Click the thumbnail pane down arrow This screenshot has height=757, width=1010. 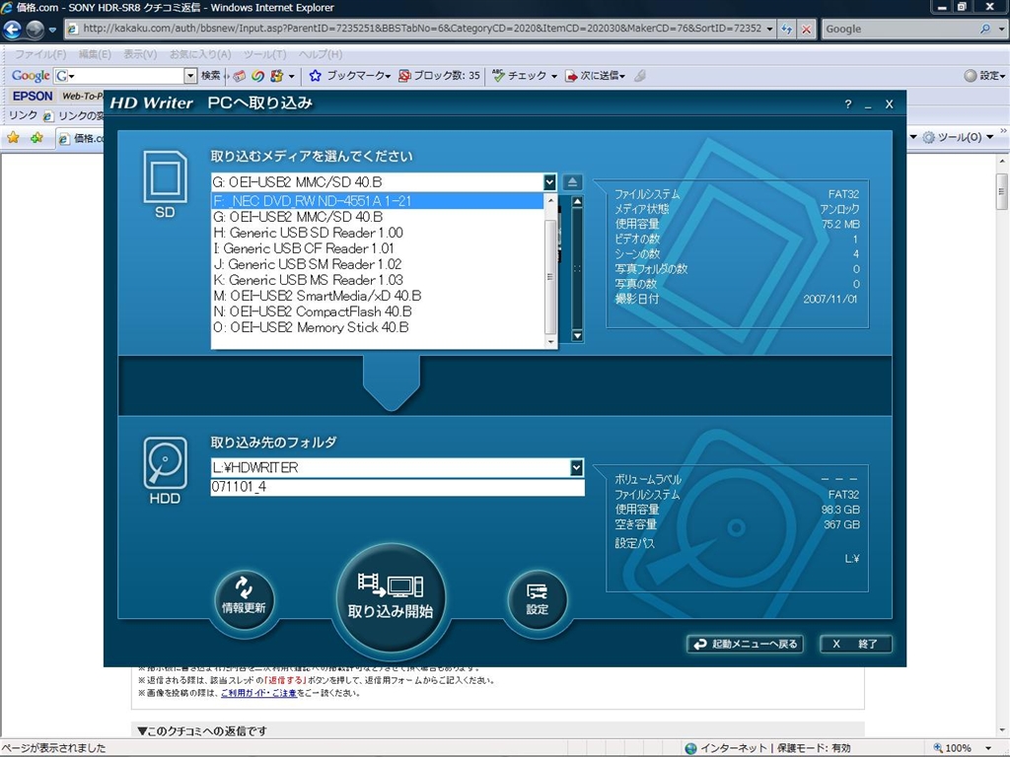coord(577,335)
